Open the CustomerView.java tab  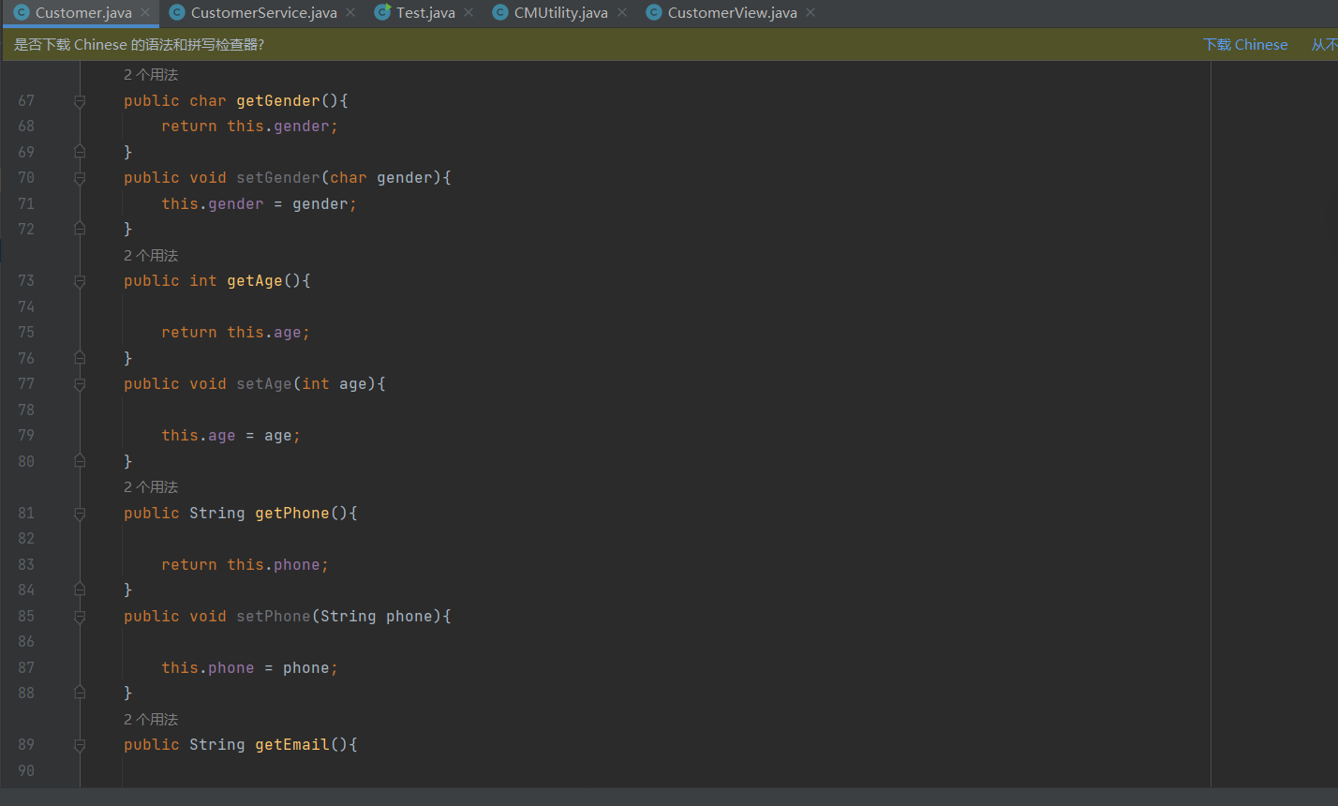tap(732, 13)
